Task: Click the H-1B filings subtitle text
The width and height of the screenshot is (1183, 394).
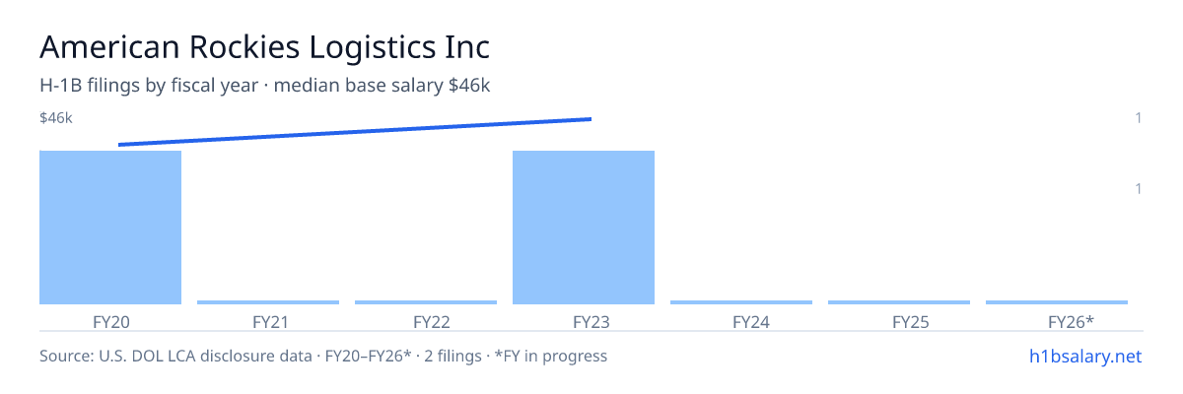Action: coord(265,86)
